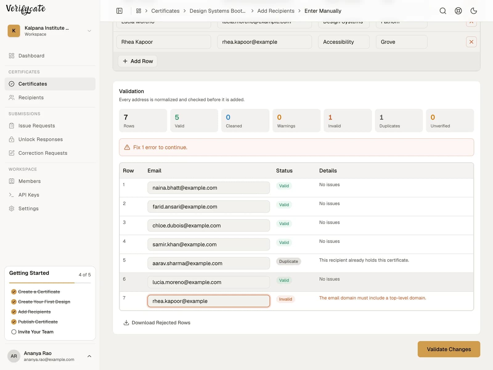Click the Invalid count card

point(348,121)
